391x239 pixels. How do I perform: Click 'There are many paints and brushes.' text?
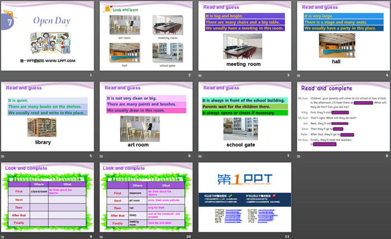click(141, 104)
